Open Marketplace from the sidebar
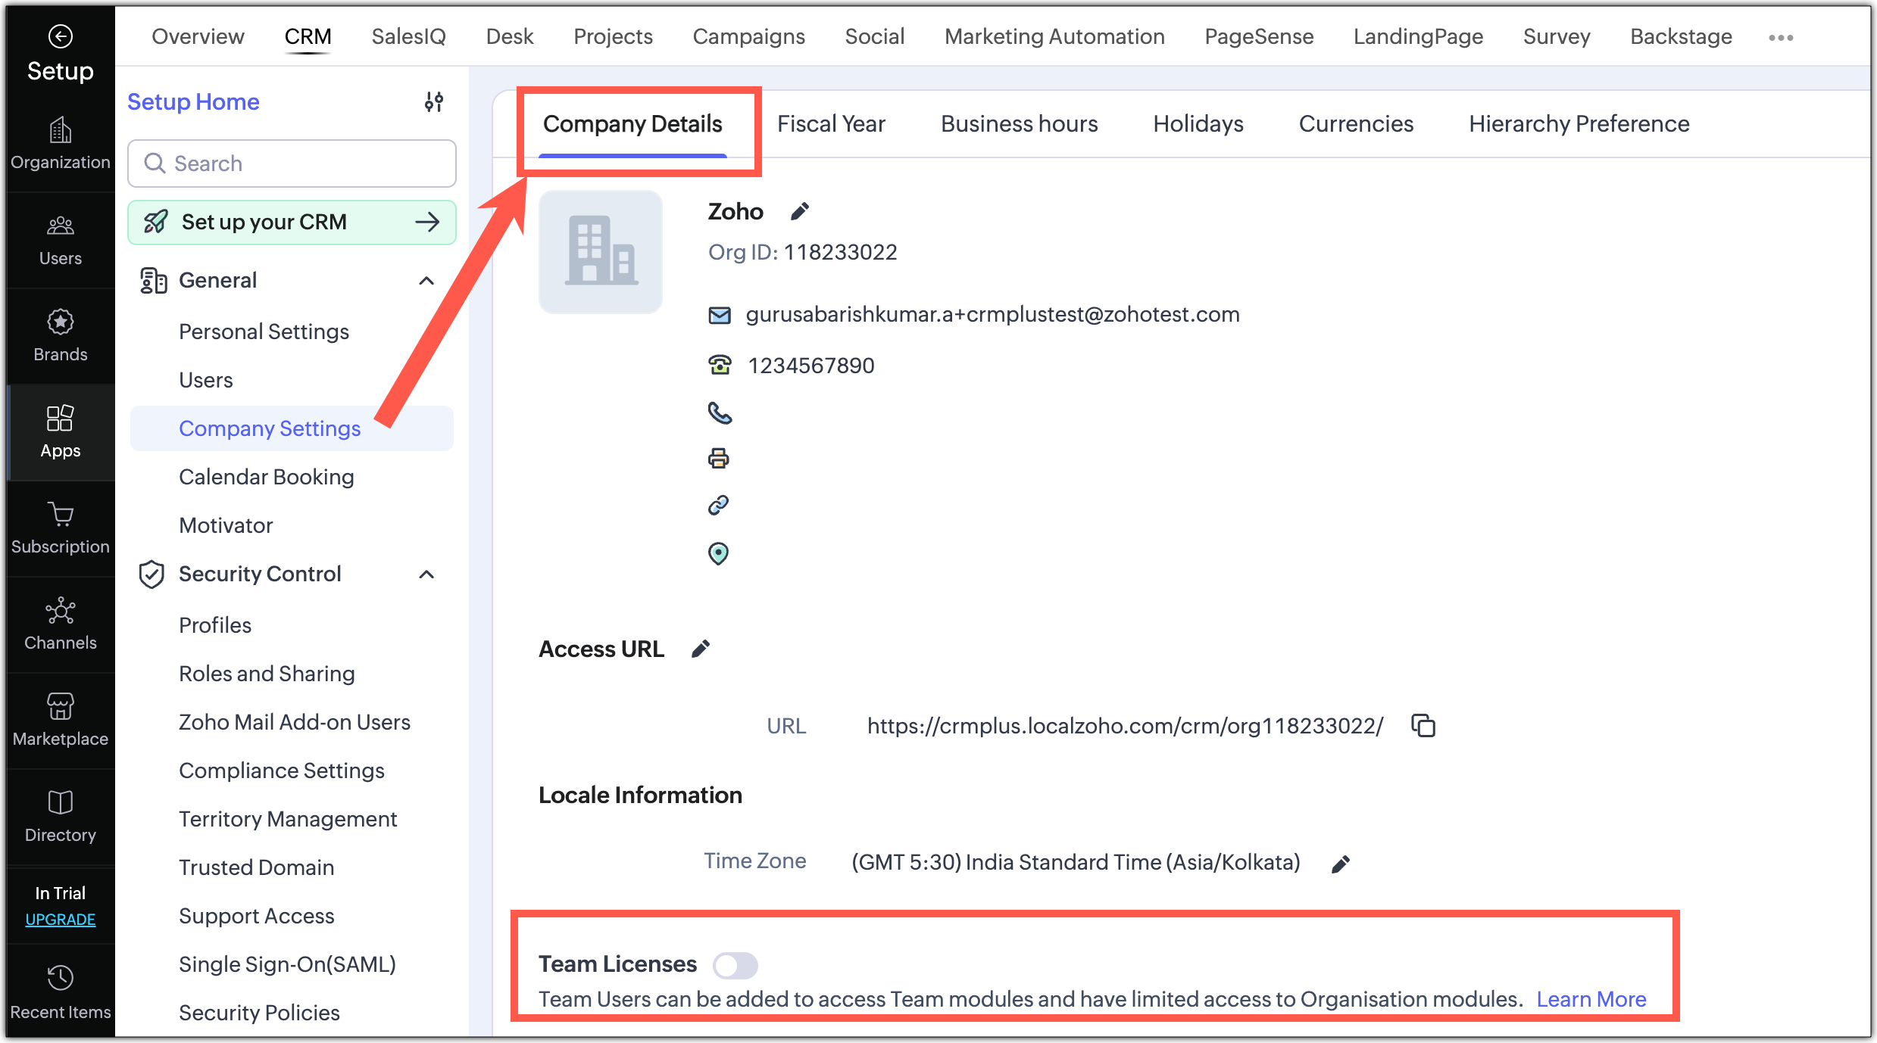 (x=60, y=720)
